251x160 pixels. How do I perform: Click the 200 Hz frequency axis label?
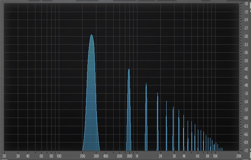click(83, 156)
